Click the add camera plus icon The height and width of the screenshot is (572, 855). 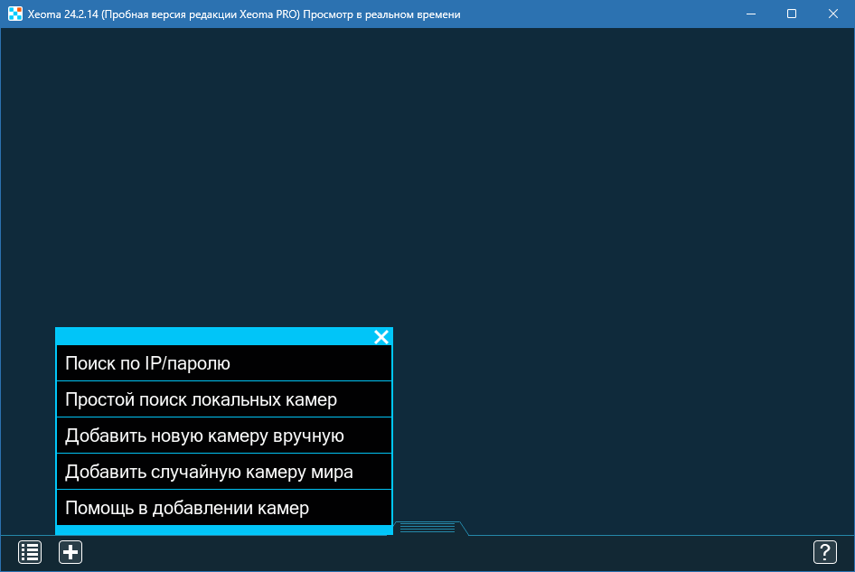coord(70,552)
